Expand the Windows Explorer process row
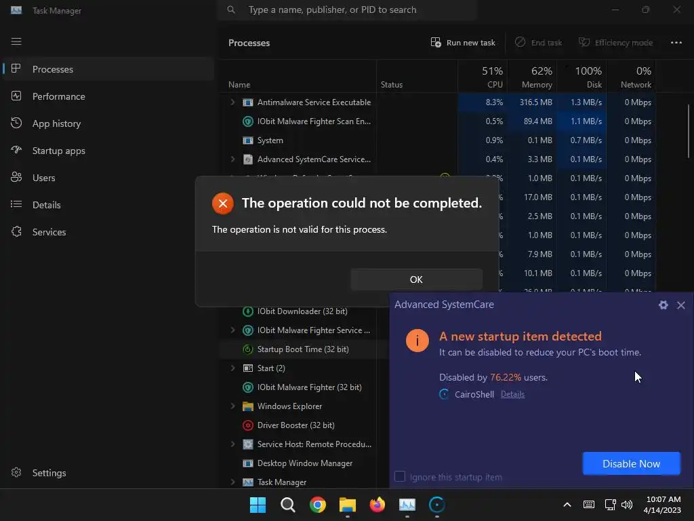This screenshot has height=521, width=694. pyautogui.click(x=233, y=406)
